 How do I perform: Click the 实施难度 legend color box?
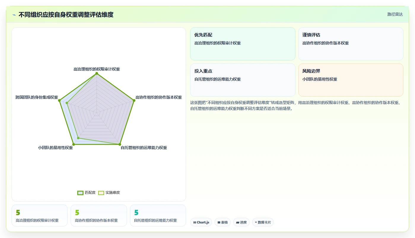101,193
